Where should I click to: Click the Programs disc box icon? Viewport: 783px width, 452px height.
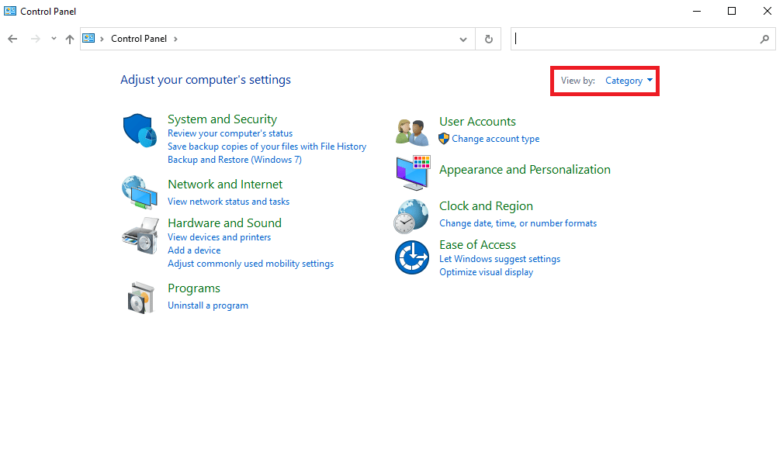click(140, 297)
